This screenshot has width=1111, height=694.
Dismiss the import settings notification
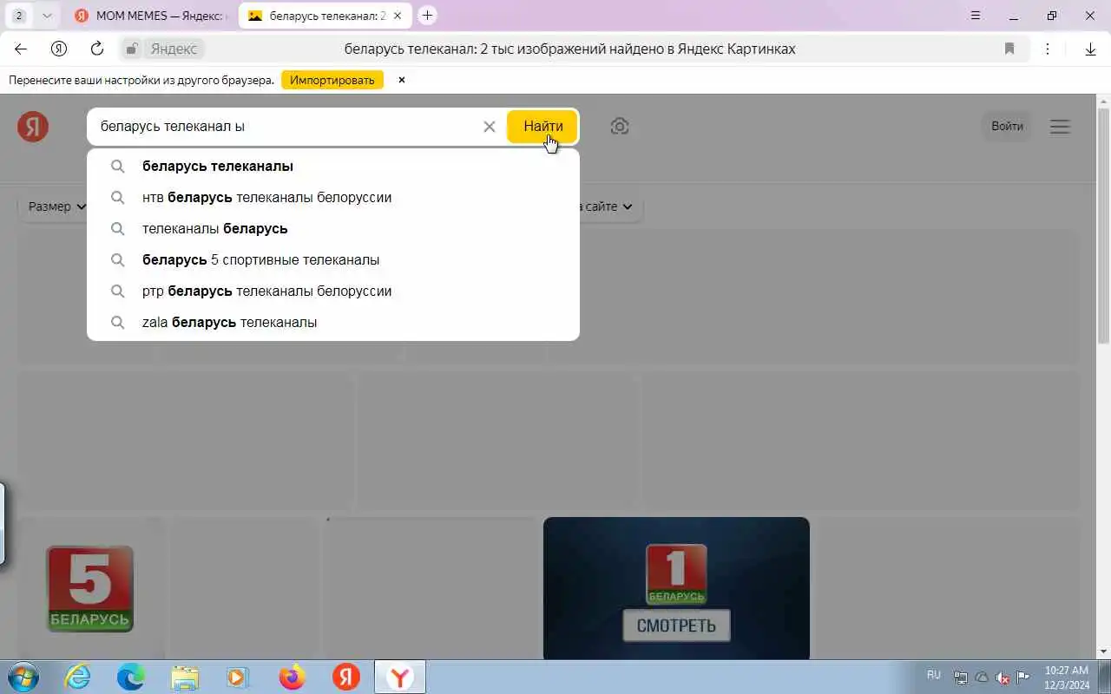point(401,80)
